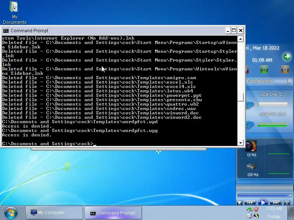Viewport: 294px width, 220px height.
Task: Click the line ending in lotus.wk4
Action: 97,91
